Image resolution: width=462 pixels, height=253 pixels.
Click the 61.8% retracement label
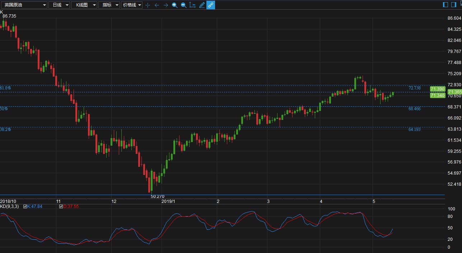[5, 88]
